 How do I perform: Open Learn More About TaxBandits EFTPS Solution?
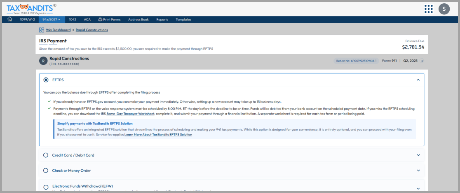158,135
